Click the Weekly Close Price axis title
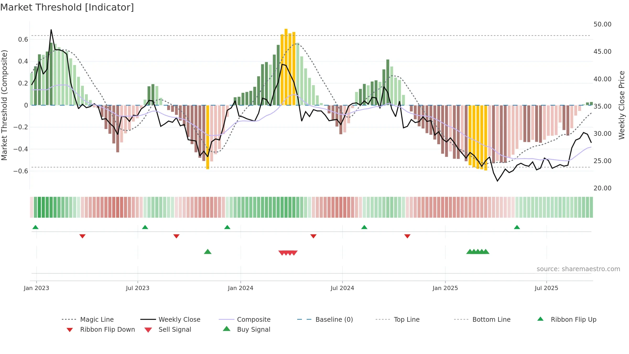The height and width of the screenshot is (354, 629). pyautogui.click(x=622, y=105)
